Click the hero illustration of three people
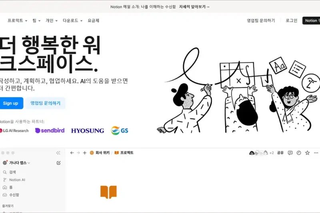 [x=238, y=90]
